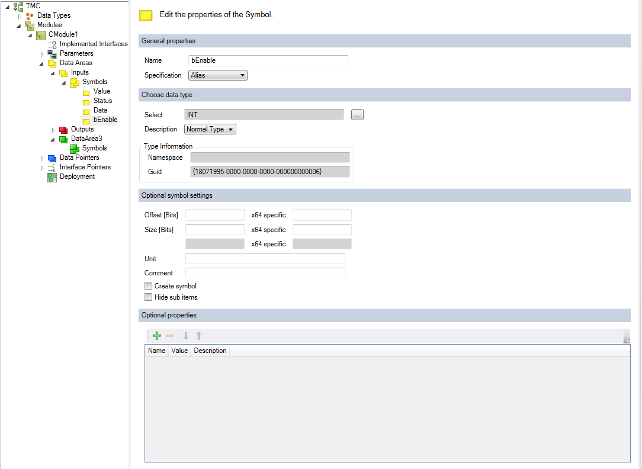
Task: Enable the Create symbol checkbox
Action: [x=148, y=285]
